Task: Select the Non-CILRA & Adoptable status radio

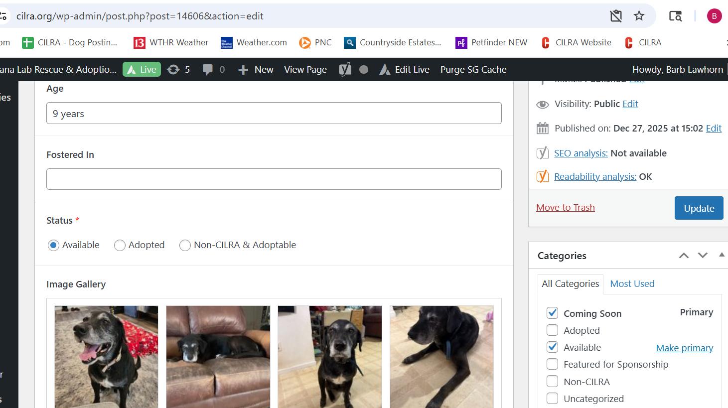Action: [x=185, y=245]
